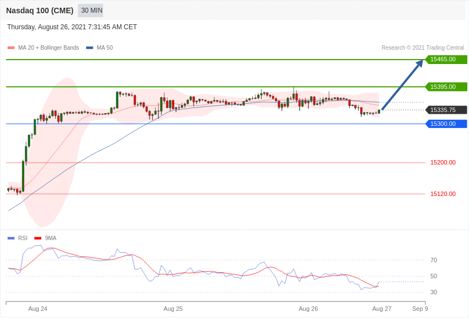
Task: Click the Aug 25 date axis label
Action: pyautogui.click(x=173, y=309)
